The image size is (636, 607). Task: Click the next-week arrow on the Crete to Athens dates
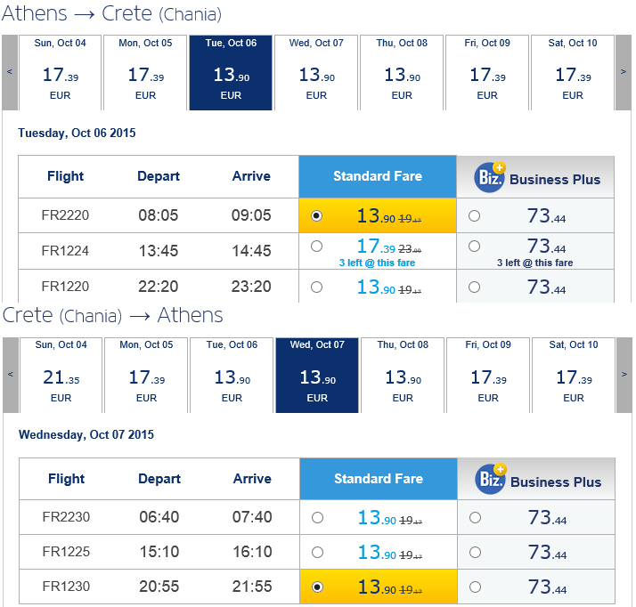coord(624,375)
